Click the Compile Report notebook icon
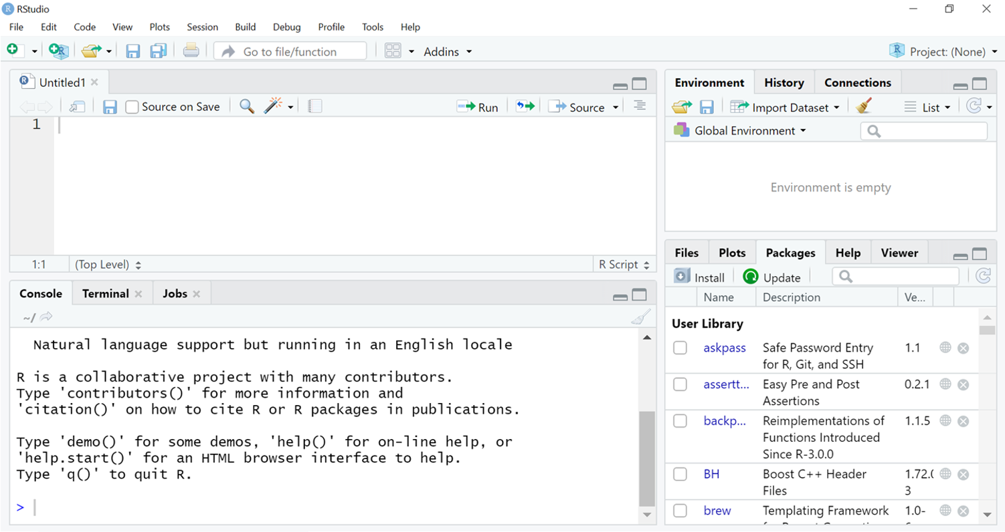The image size is (1005, 532). pos(315,107)
